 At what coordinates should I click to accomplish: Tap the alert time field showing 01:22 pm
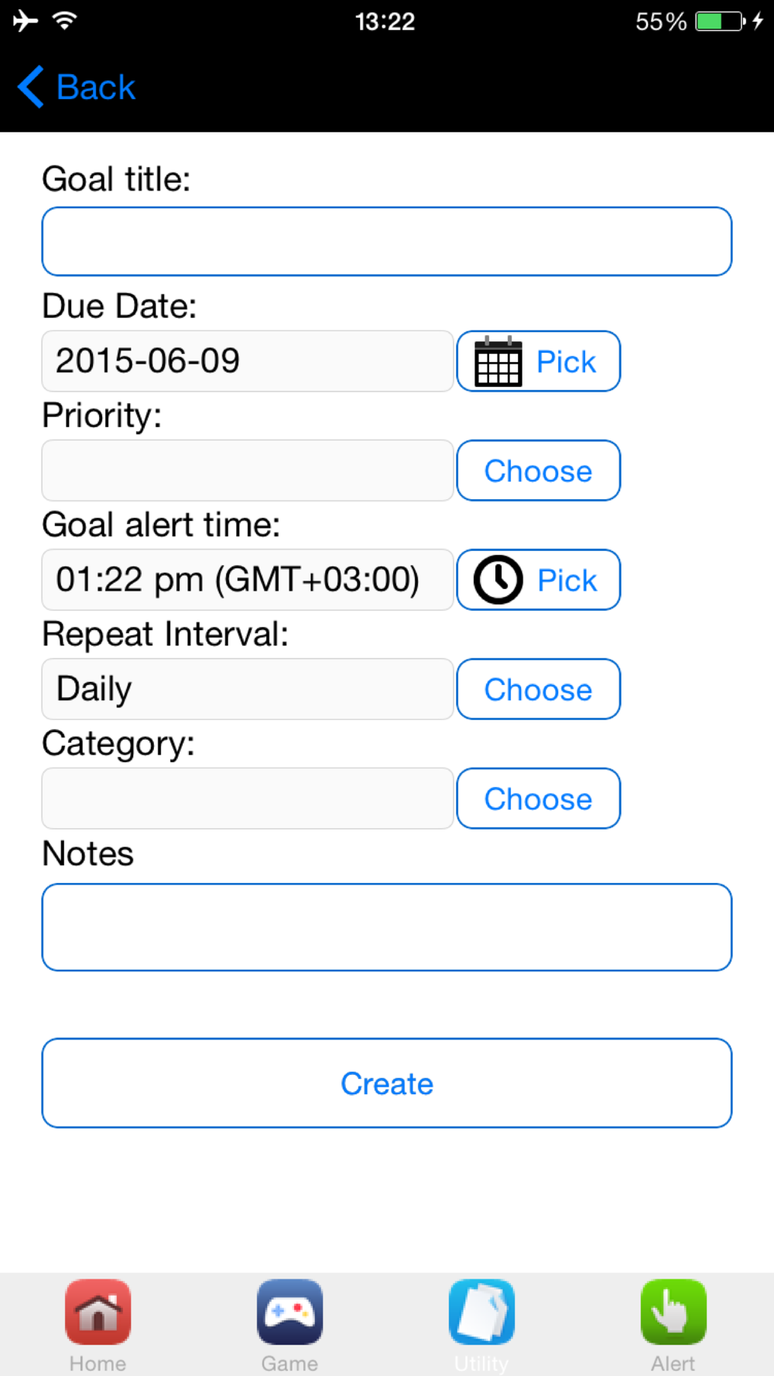pos(248,580)
